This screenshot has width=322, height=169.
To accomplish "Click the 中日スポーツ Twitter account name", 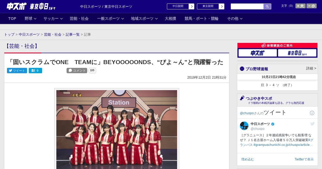I will click(260, 124).
